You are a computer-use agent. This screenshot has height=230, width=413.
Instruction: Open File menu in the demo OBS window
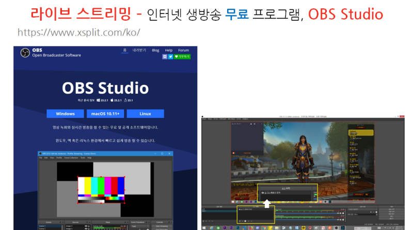point(41,158)
